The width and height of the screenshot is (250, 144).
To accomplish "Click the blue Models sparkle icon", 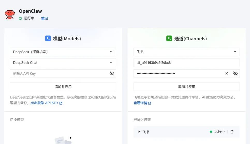I will coord(48,38).
